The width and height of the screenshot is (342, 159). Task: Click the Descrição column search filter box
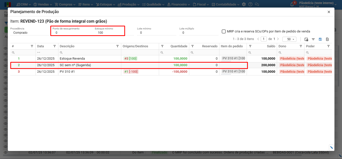[x=90, y=52]
